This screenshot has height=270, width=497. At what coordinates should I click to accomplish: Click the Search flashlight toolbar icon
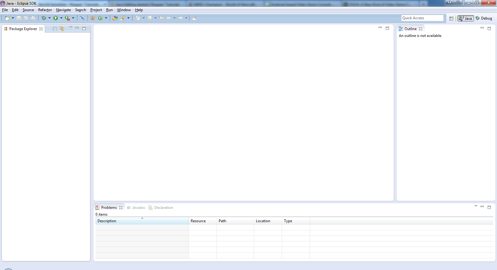point(123,18)
